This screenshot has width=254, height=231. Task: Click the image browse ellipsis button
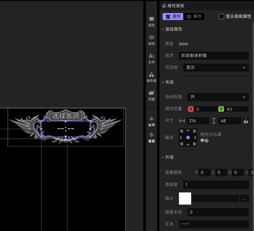click(244, 199)
